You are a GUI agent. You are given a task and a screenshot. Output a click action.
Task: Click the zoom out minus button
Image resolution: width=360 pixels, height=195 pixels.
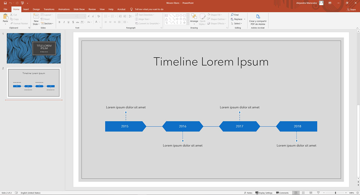pos(324,193)
